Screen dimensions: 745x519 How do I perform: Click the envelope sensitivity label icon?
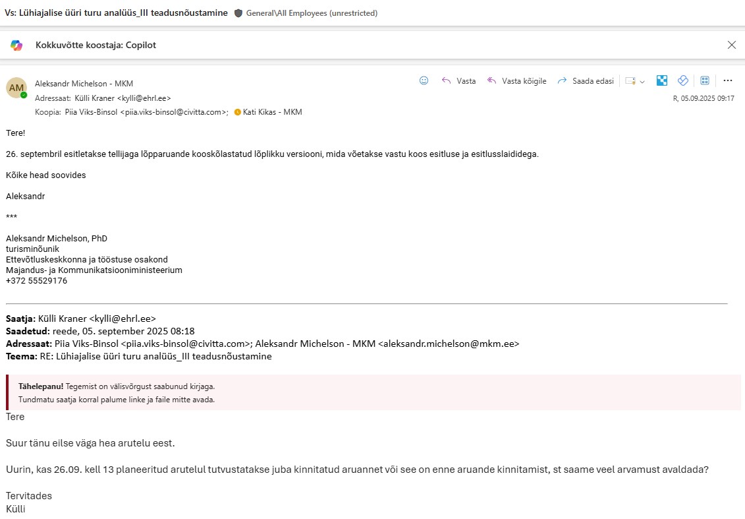pyautogui.click(x=630, y=81)
